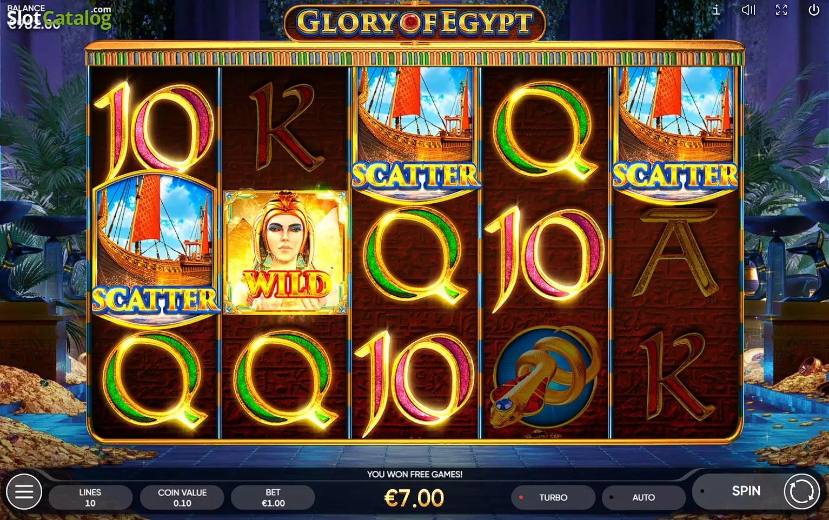Open the hamburger menu button
The width and height of the screenshot is (829, 520).
pos(24,492)
